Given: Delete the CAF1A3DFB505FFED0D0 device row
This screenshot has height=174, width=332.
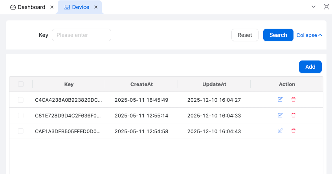Looking at the screenshot, I should tap(293, 131).
